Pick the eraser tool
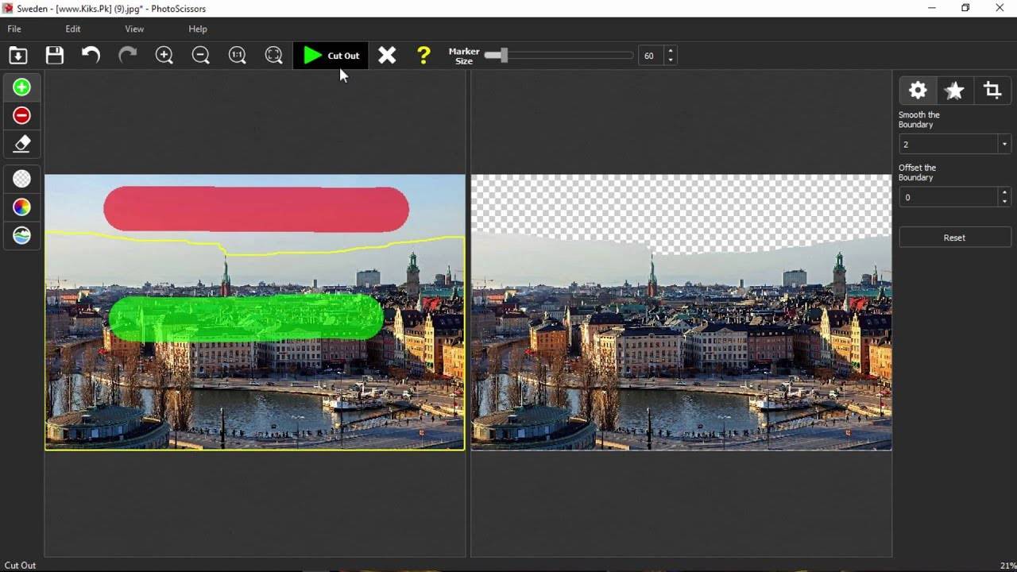Screen dimensions: 1017x572 tap(21, 145)
